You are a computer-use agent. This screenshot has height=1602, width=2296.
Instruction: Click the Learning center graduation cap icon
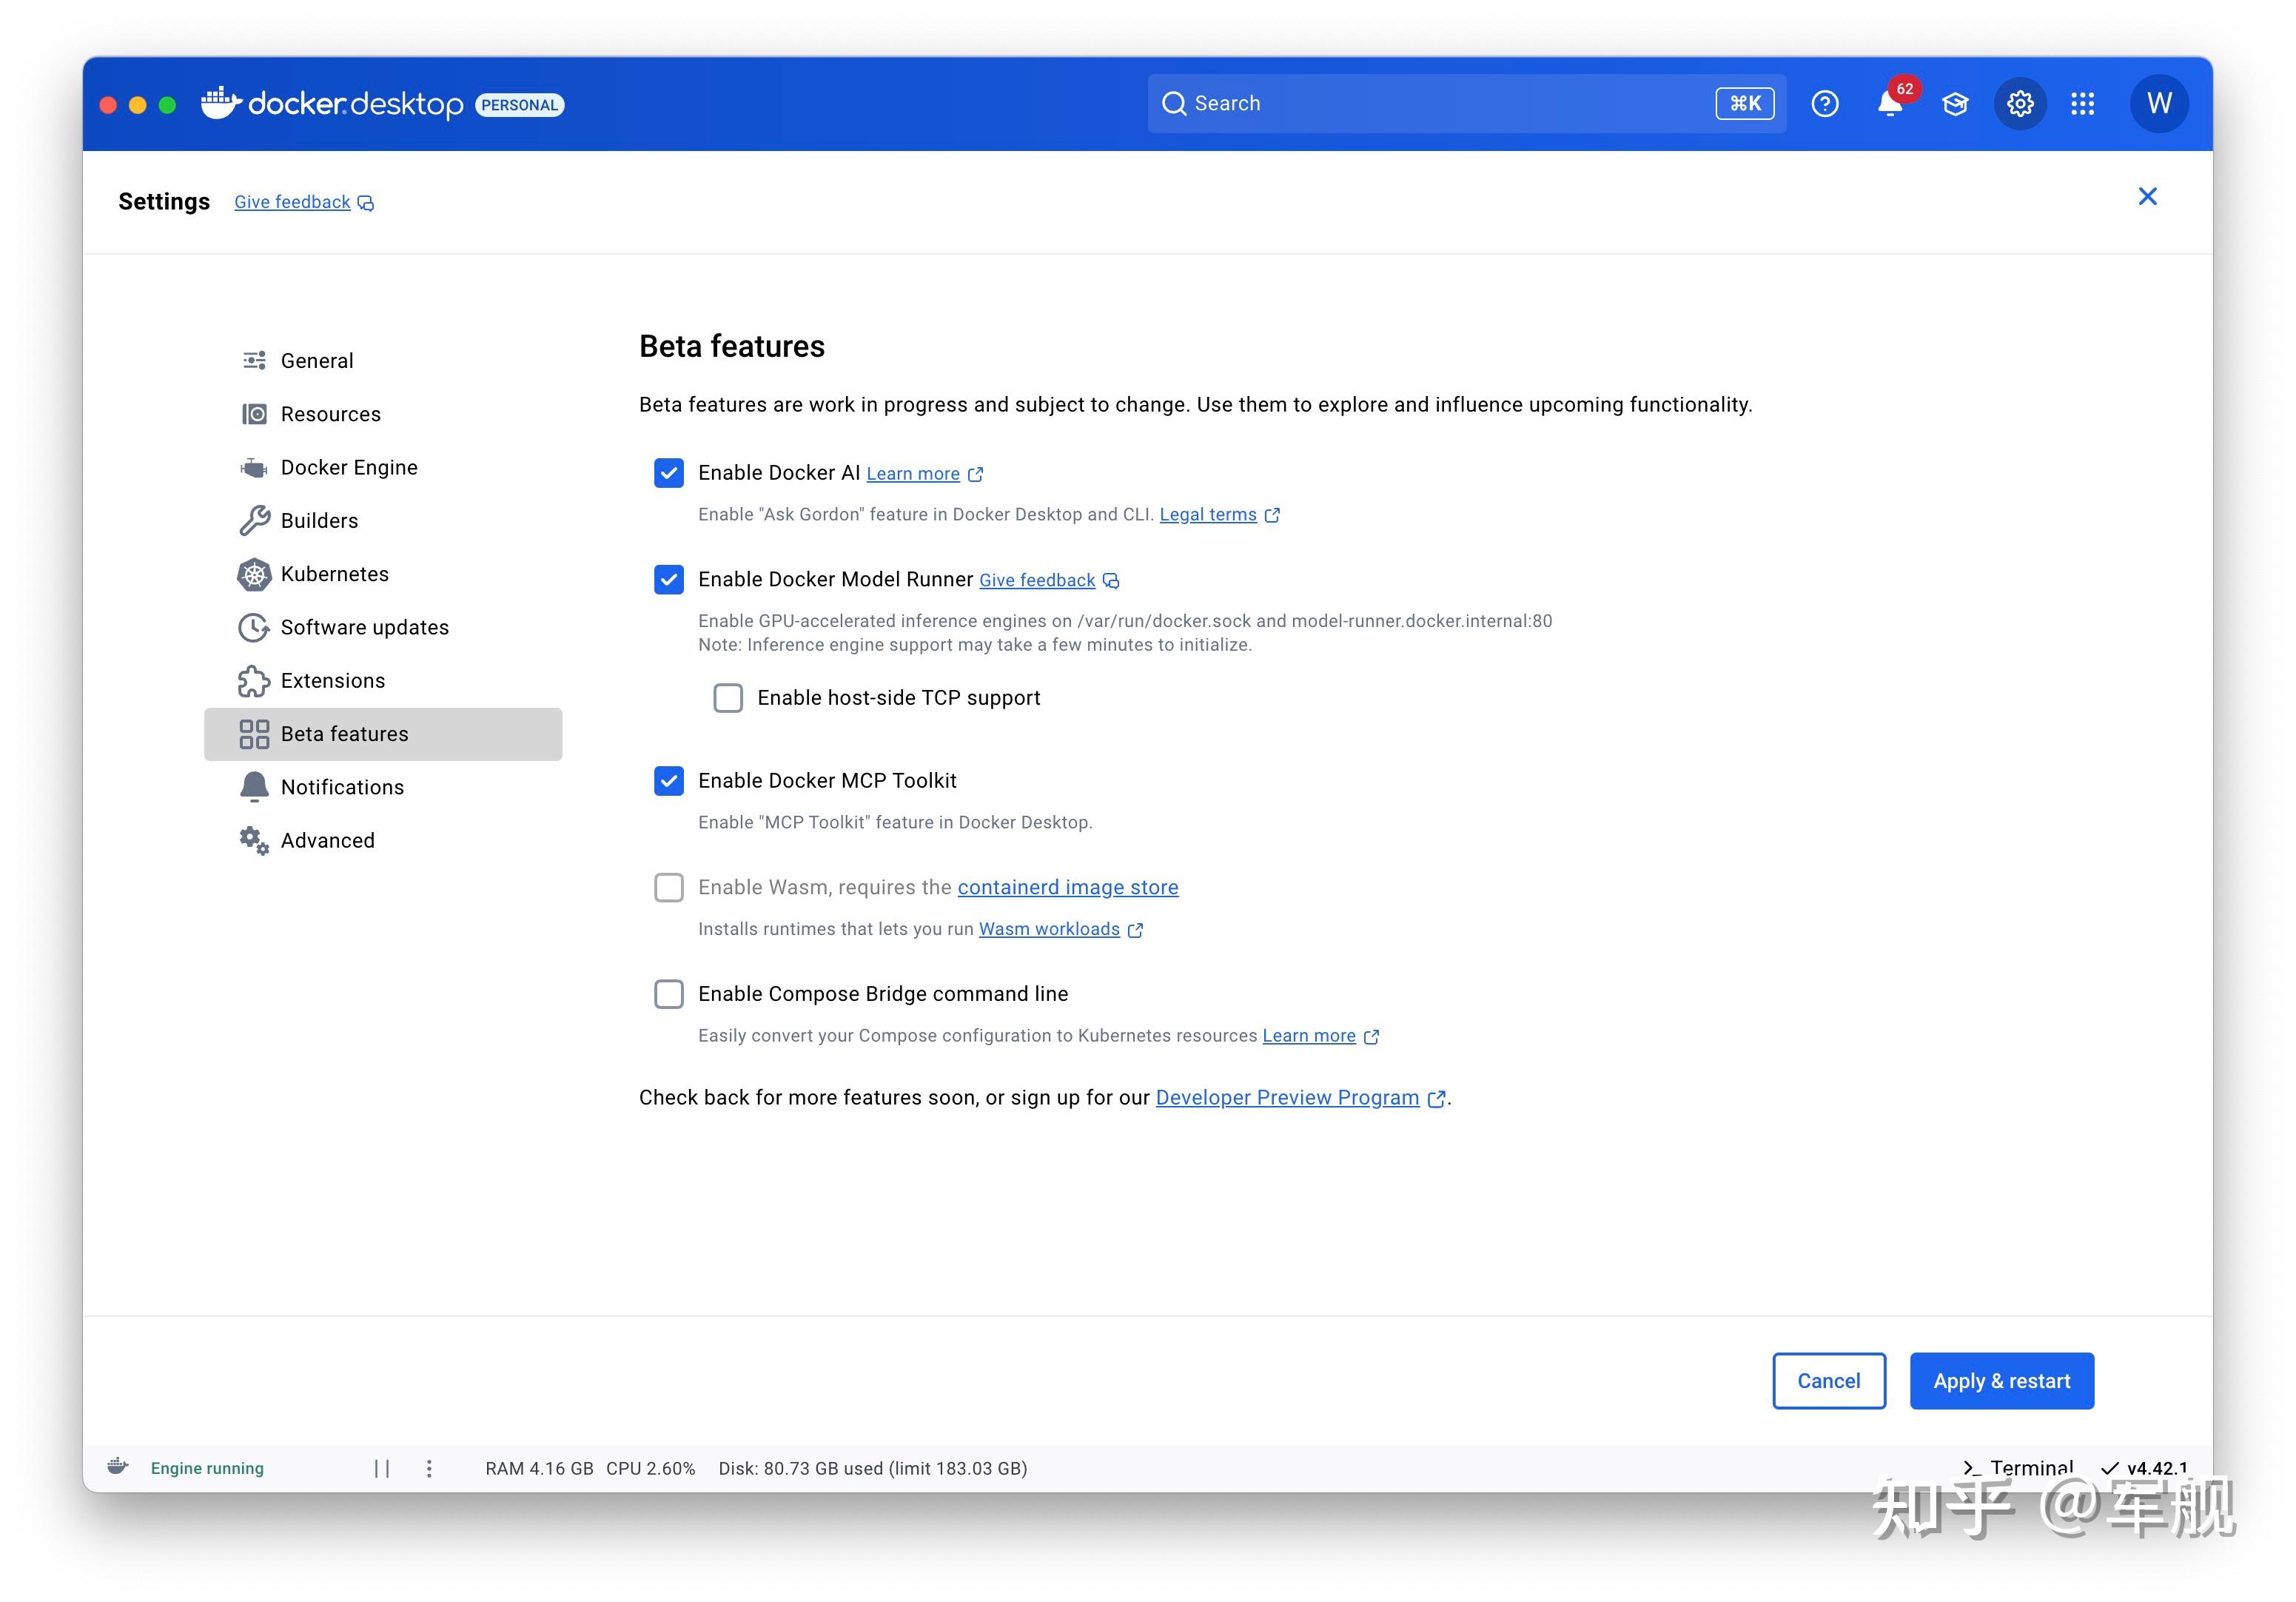click(x=1955, y=104)
